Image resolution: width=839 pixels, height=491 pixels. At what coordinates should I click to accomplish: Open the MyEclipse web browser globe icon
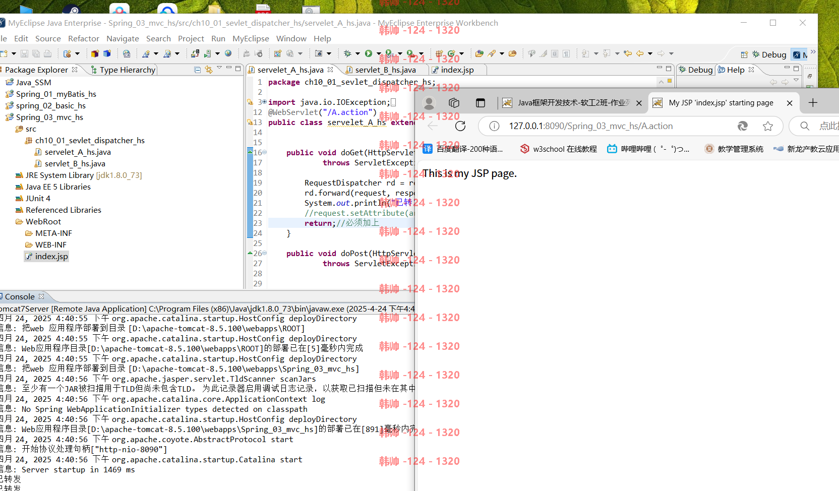(x=228, y=53)
